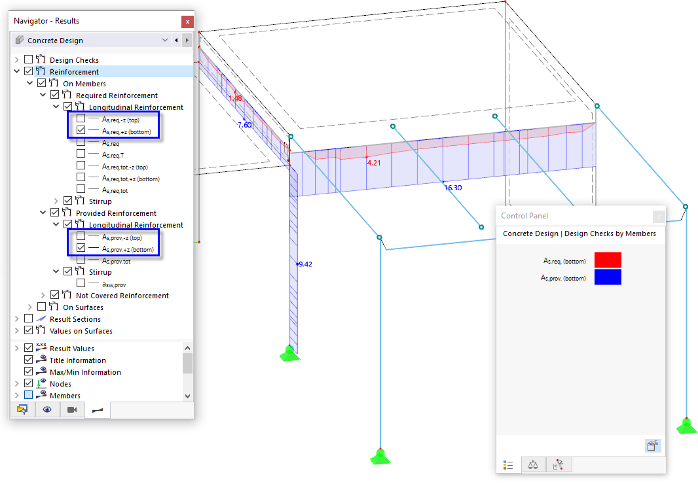This screenshot has width=698, height=484.
Task: Click the Max/Min Information icon
Action: pos(41,371)
